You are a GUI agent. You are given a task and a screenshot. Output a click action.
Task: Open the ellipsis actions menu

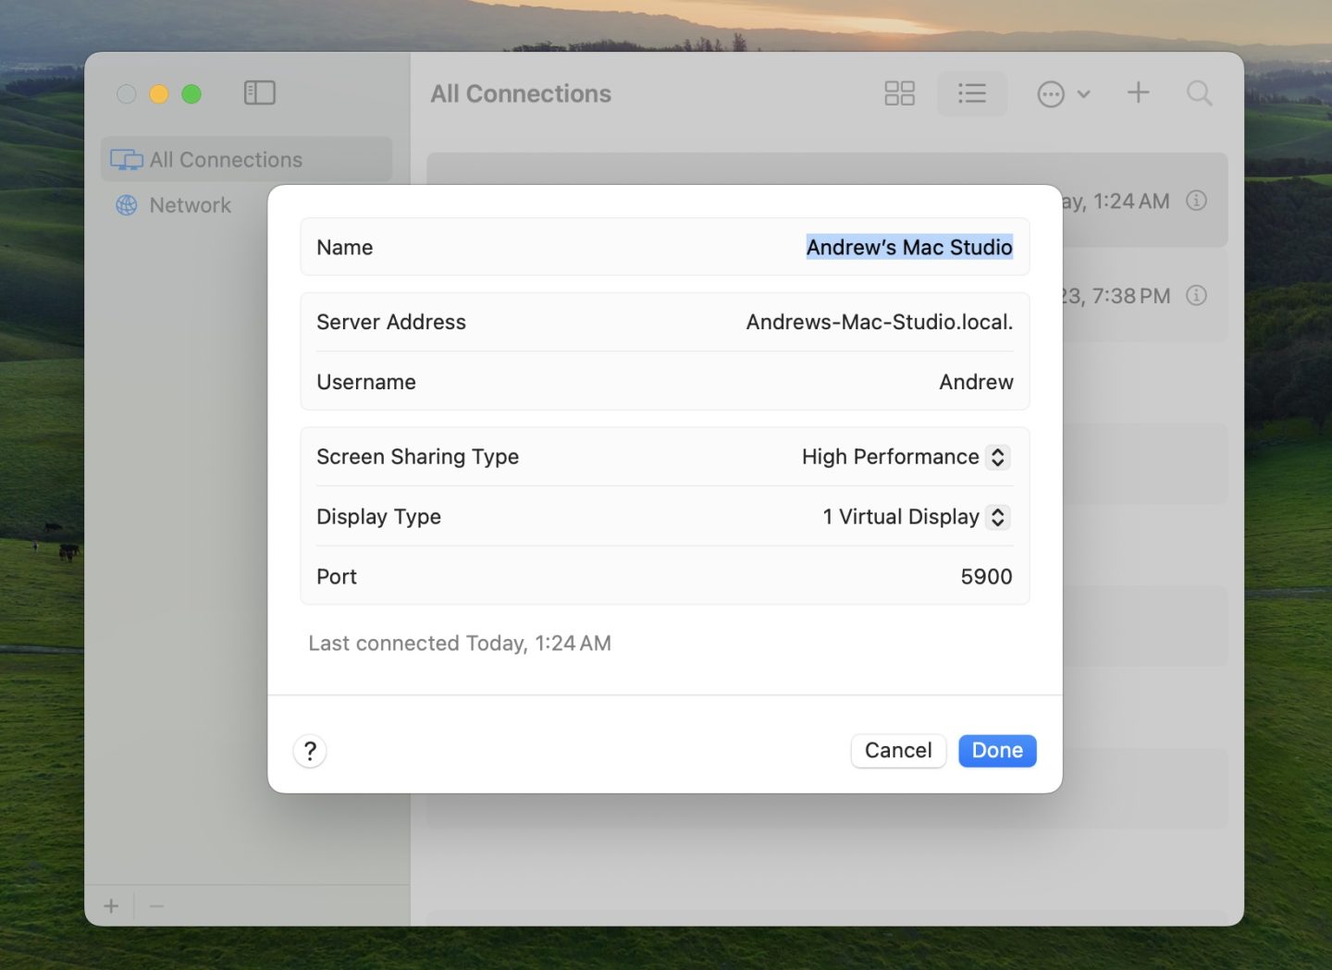tap(1063, 94)
